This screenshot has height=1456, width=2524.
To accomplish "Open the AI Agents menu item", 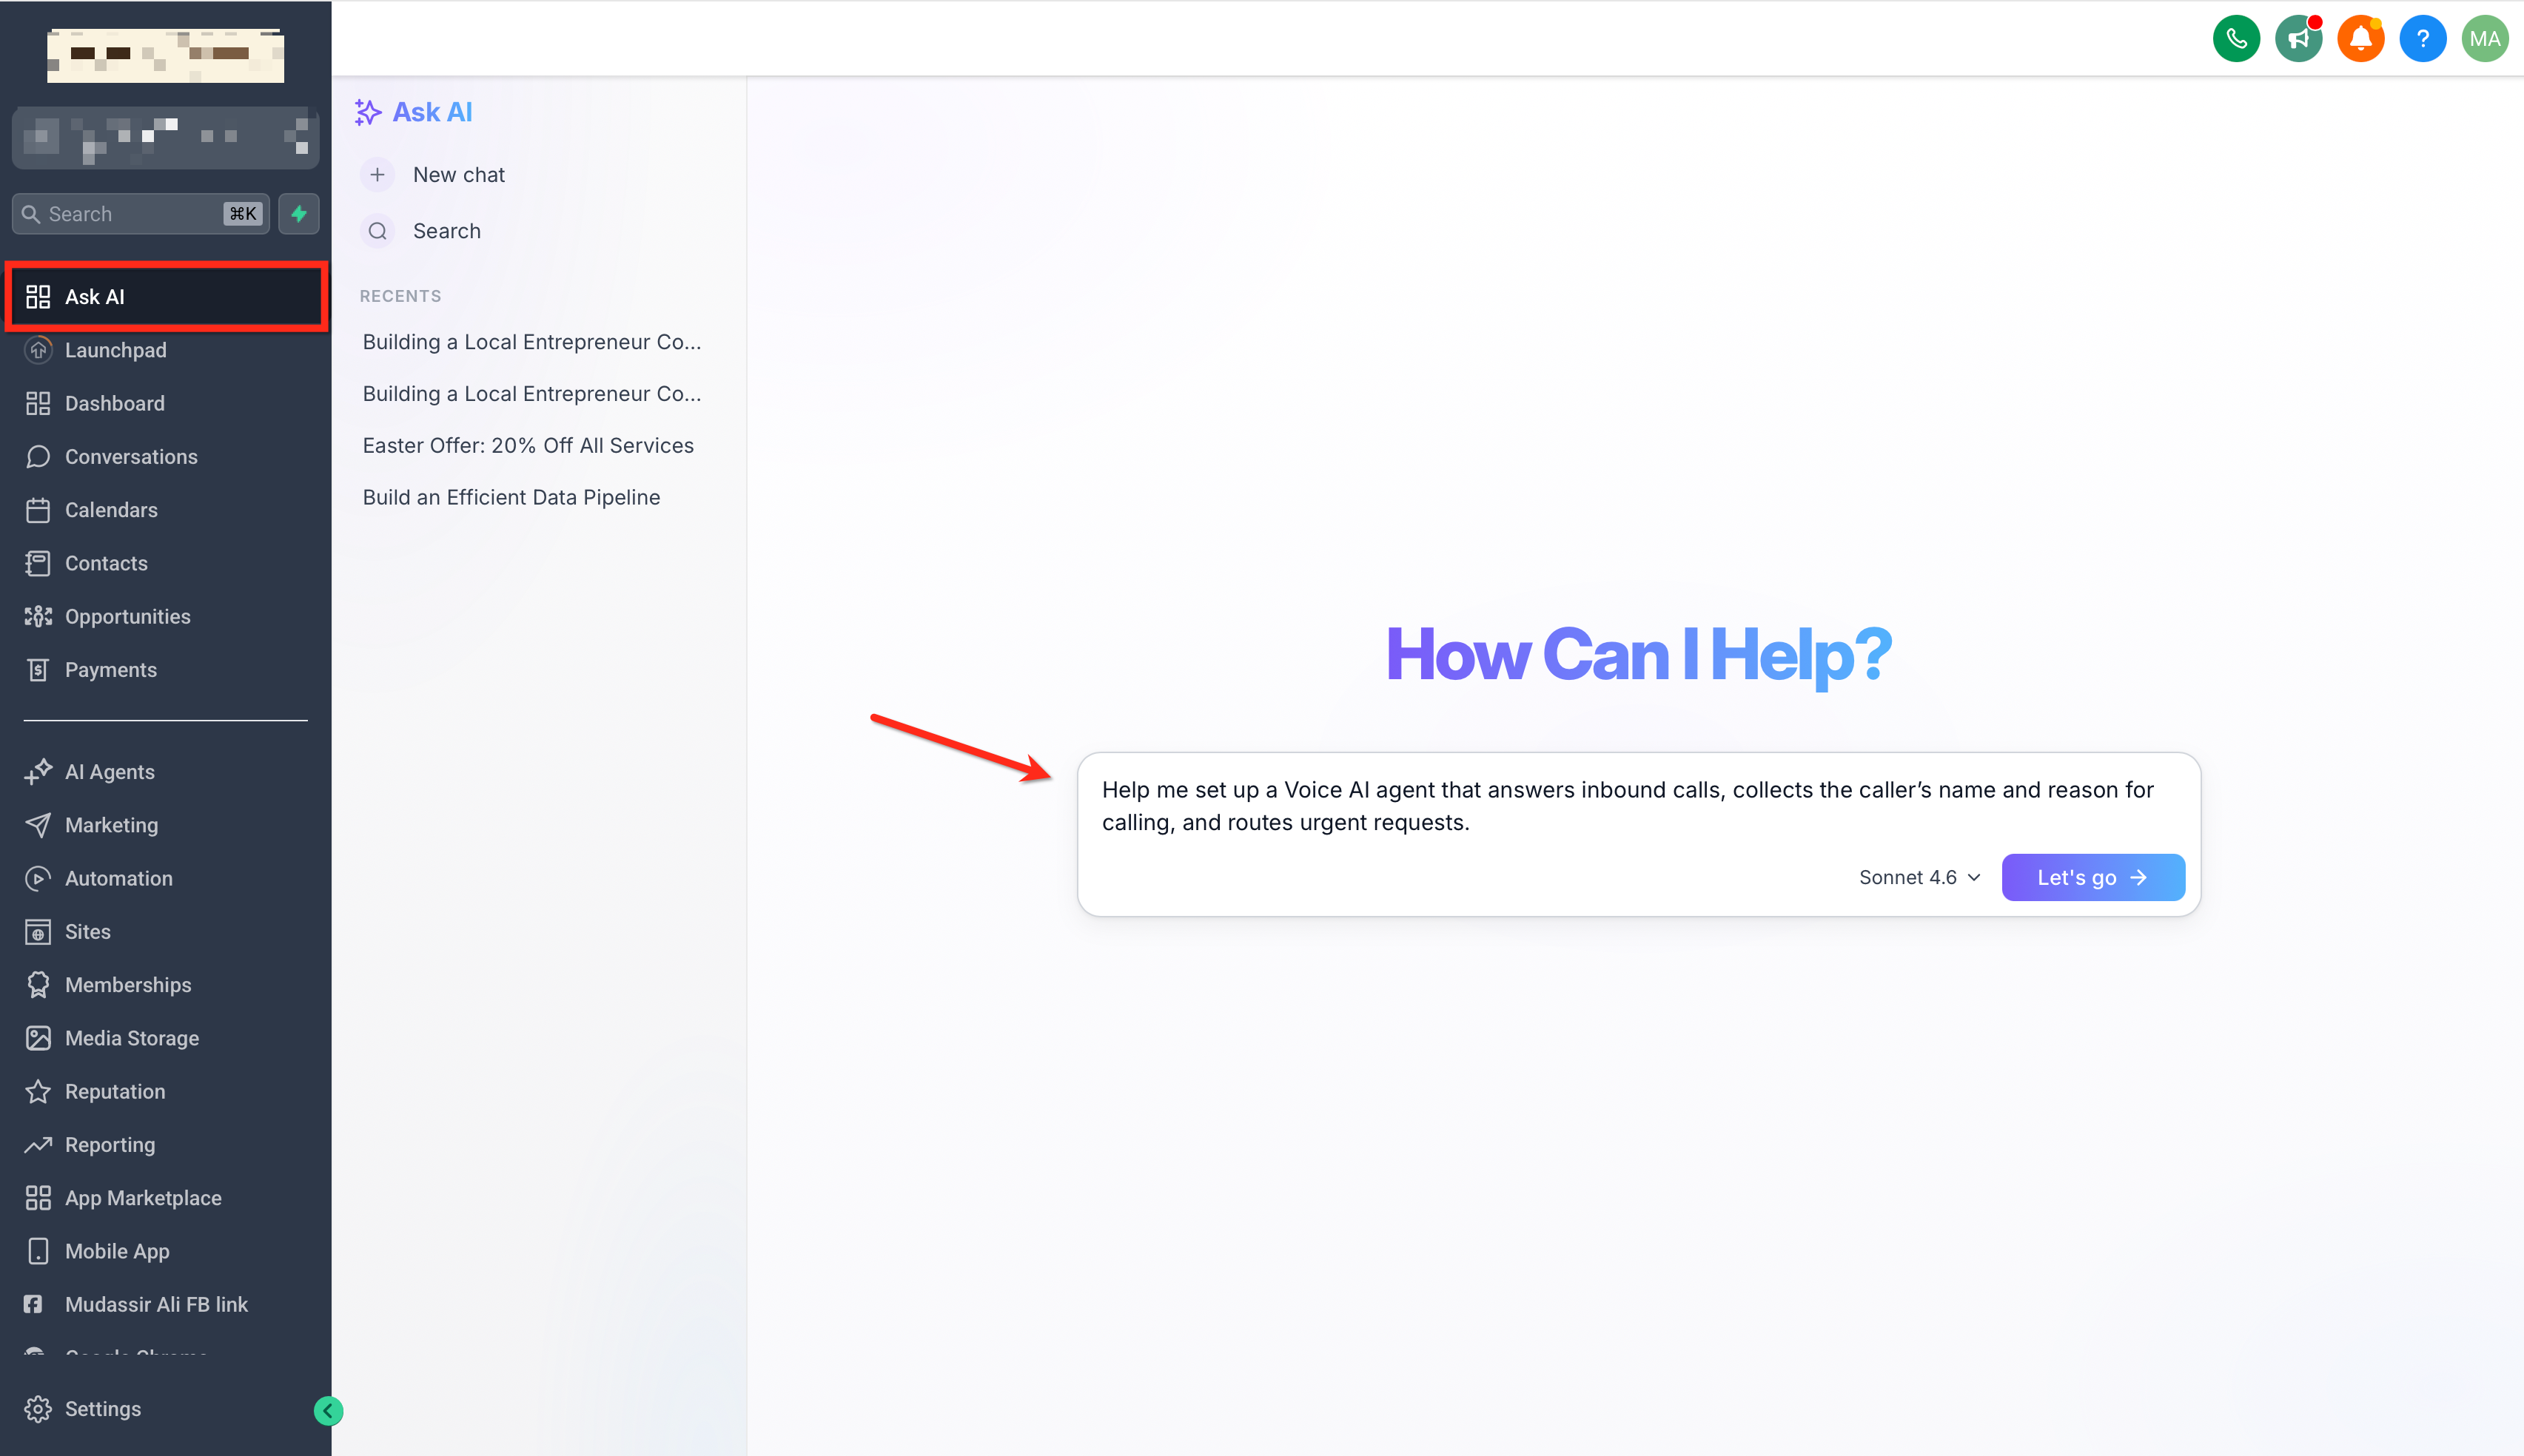I will 109,772.
